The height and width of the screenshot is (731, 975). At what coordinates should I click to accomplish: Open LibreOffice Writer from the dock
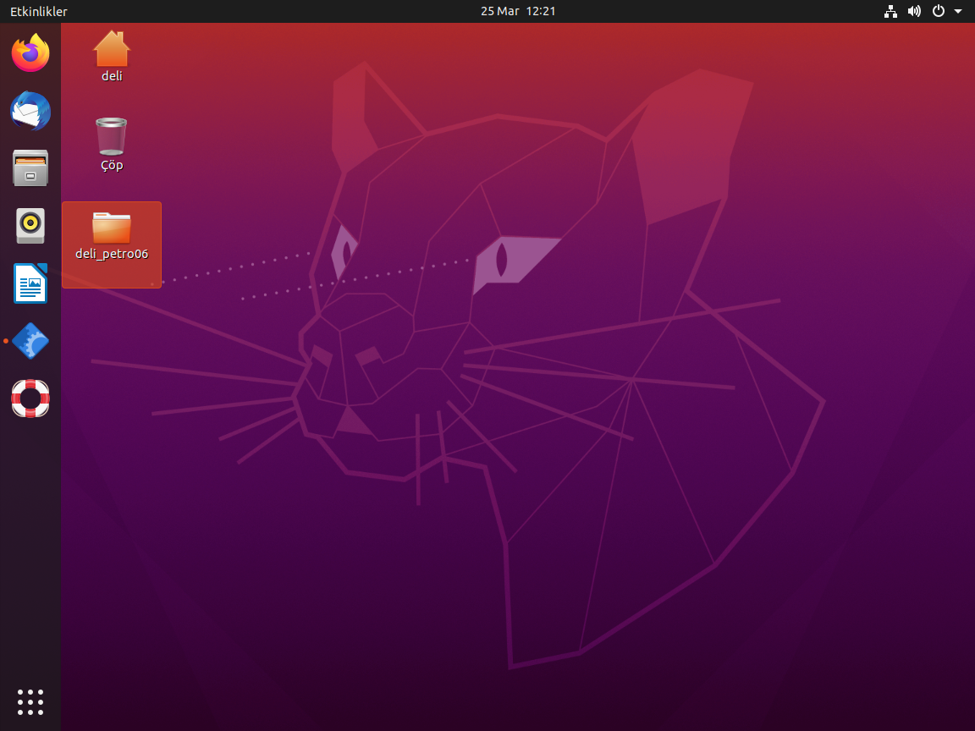pos(30,283)
